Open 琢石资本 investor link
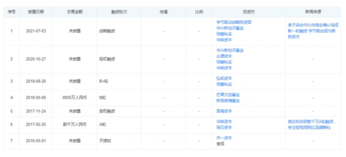The image size is (346, 157). pyautogui.click(x=224, y=127)
